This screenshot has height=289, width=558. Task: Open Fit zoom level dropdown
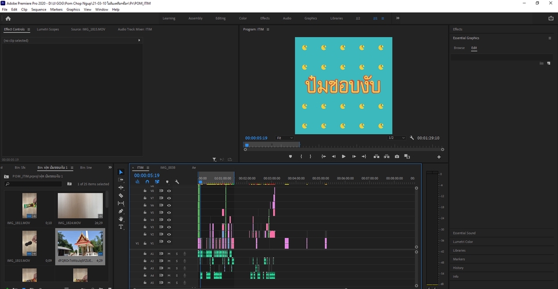285,138
